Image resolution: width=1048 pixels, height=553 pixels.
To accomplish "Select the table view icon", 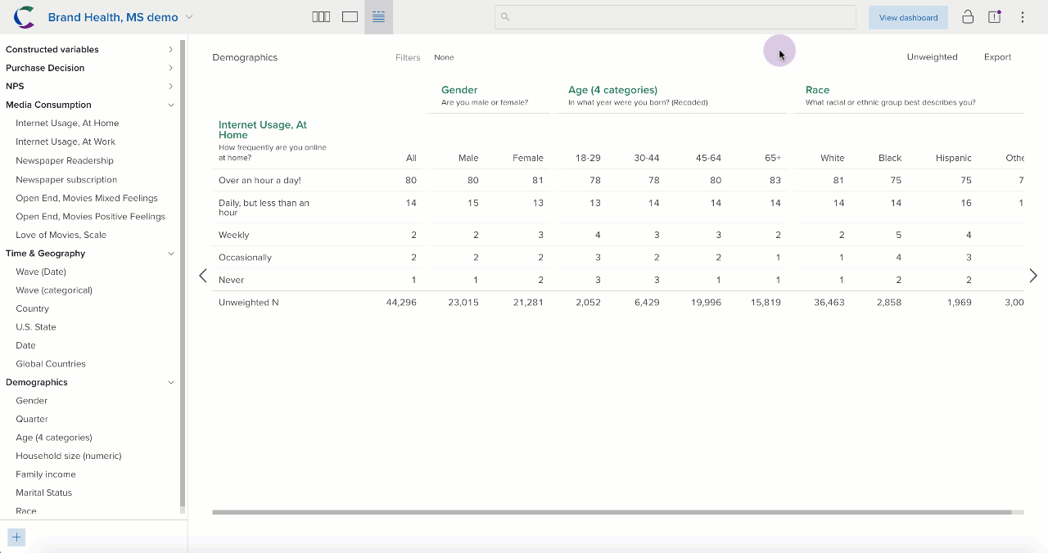I will coord(378,17).
